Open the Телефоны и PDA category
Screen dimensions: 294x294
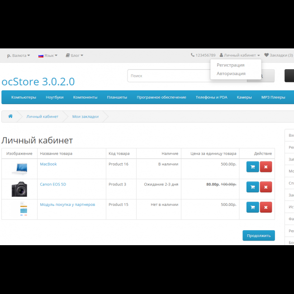211,97
